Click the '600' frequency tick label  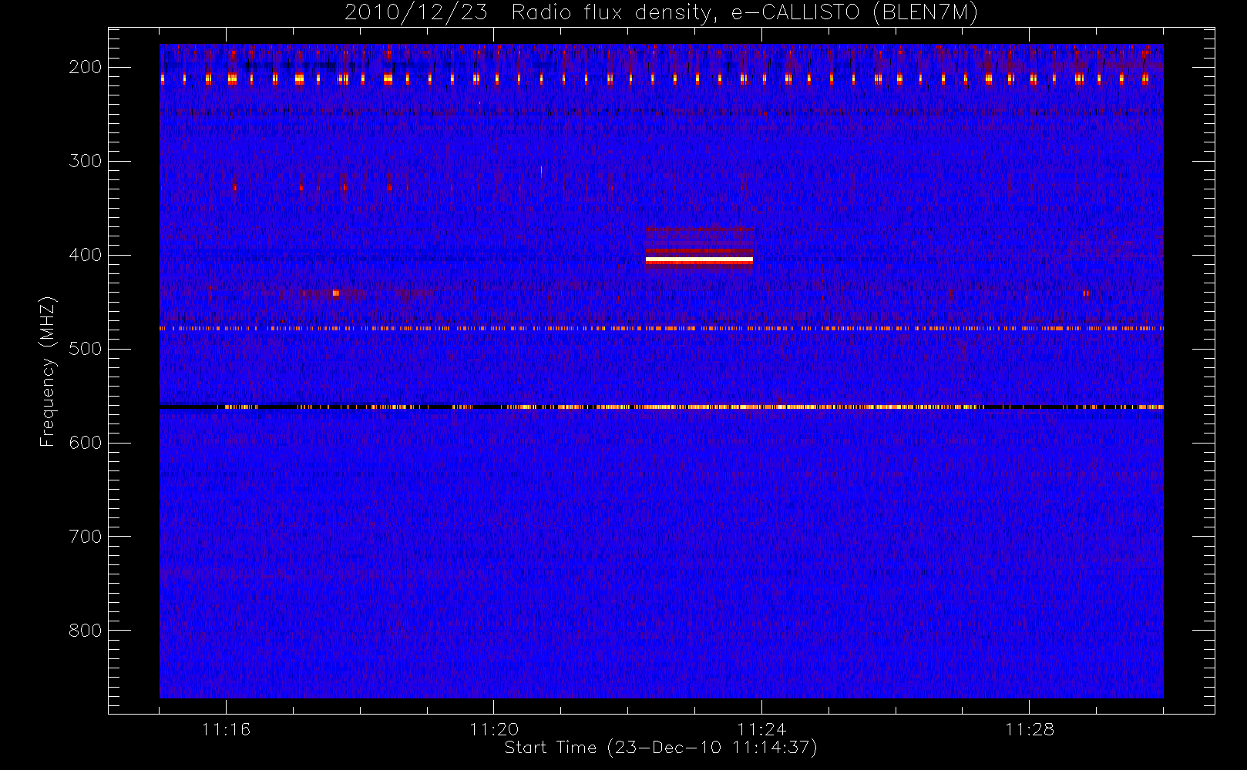click(86, 443)
